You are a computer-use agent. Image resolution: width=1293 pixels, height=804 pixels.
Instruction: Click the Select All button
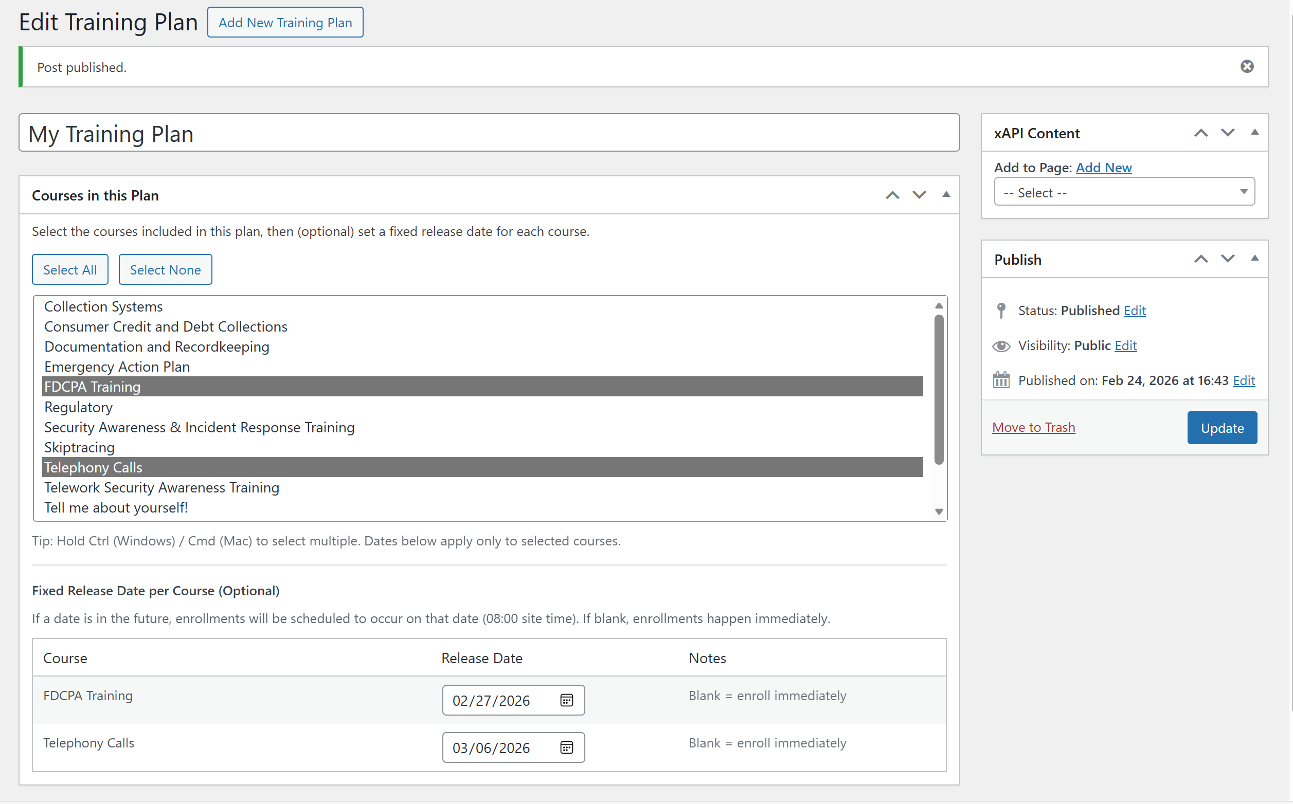point(69,269)
